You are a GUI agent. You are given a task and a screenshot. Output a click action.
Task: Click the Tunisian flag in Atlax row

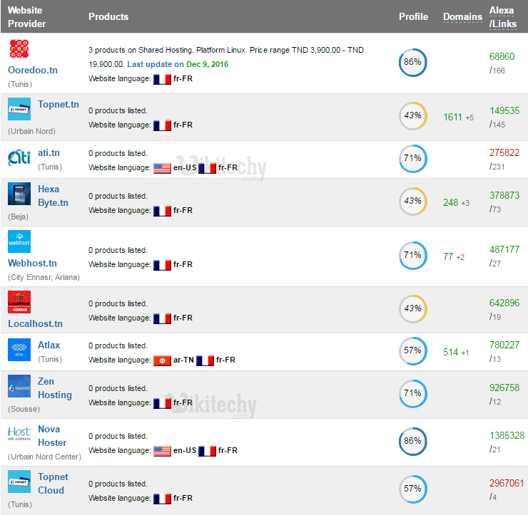click(x=162, y=360)
